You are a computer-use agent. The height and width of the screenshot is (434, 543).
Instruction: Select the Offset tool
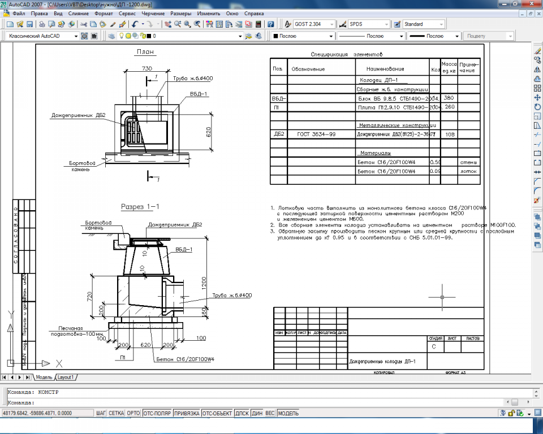point(537,79)
